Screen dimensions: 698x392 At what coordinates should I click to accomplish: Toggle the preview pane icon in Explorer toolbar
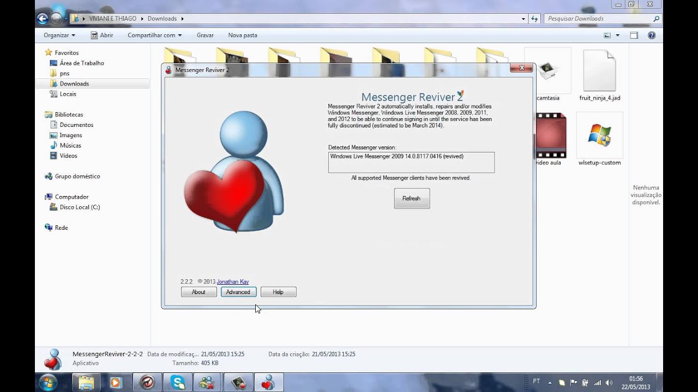(634, 35)
